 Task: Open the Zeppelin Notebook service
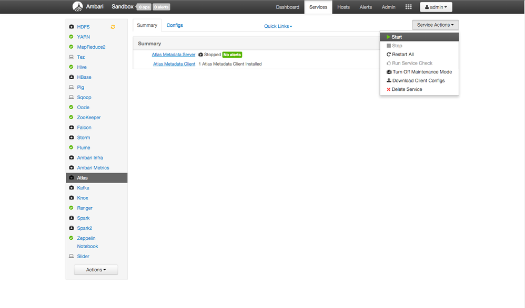coord(87,242)
